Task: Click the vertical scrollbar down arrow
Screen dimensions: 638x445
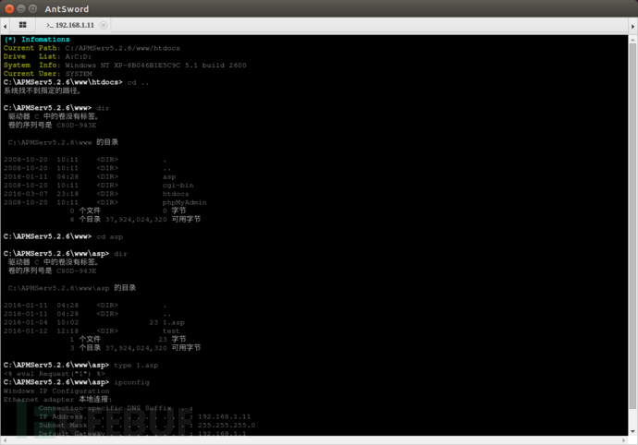Action: 632,431
